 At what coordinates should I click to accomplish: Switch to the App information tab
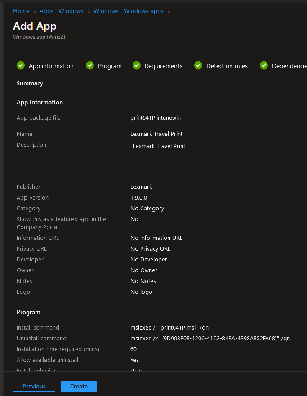(51, 66)
